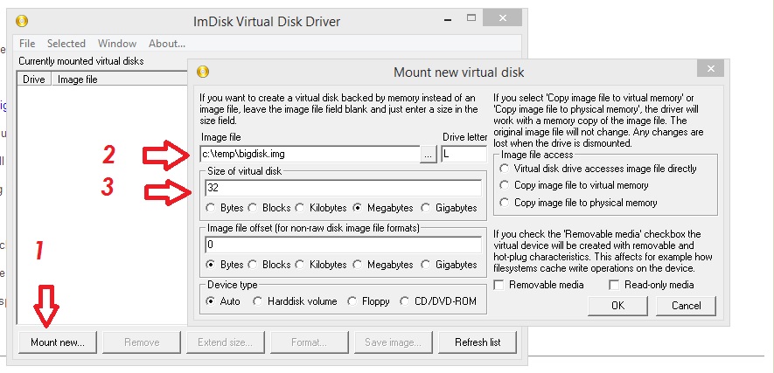Select Virtual disk drive accesses image file directly
774x373 pixels.
(x=598, y=169)
